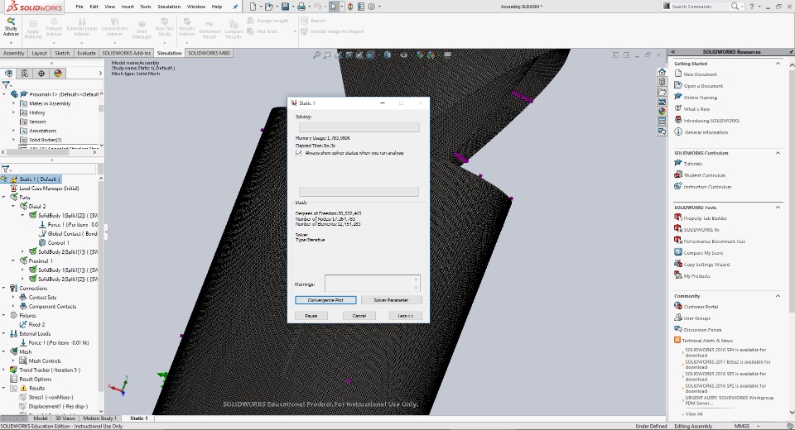Switch to the Evaluate ribbon tab
This screenshot has width=795, height=430.
click(x=86, y=53)
